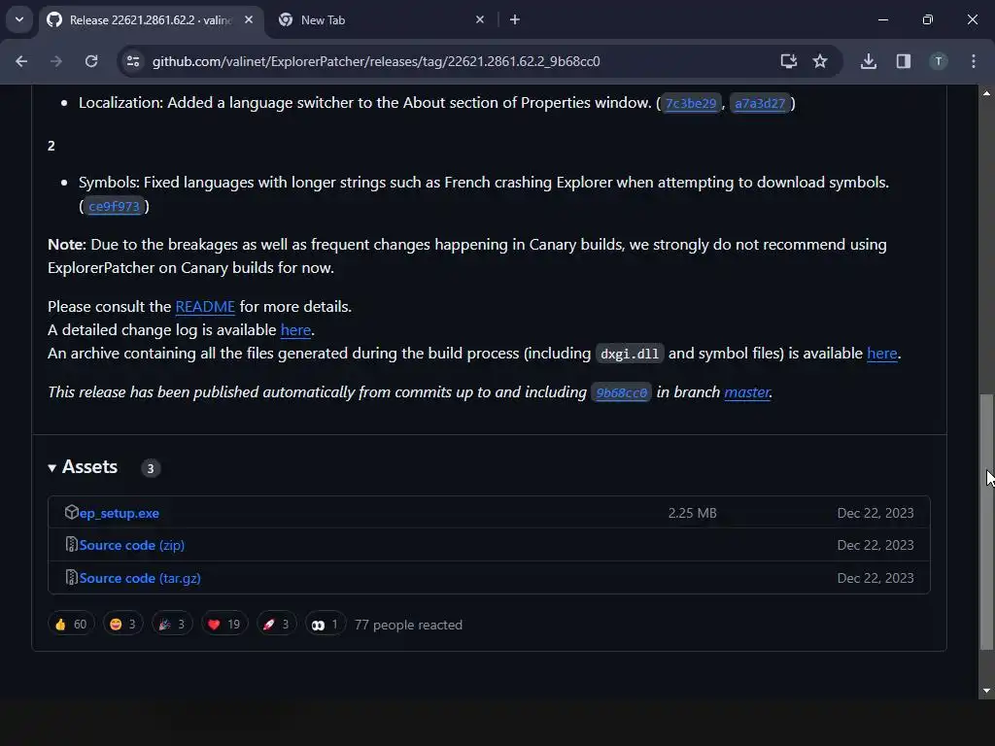Collapse the Assets section

coord(83,467)
